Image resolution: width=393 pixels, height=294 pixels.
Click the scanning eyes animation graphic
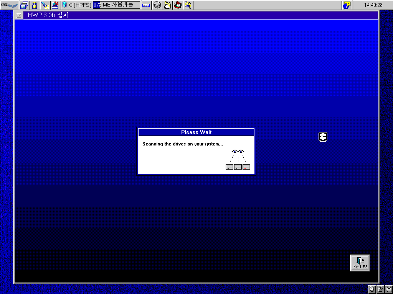(x=238, y=159)
